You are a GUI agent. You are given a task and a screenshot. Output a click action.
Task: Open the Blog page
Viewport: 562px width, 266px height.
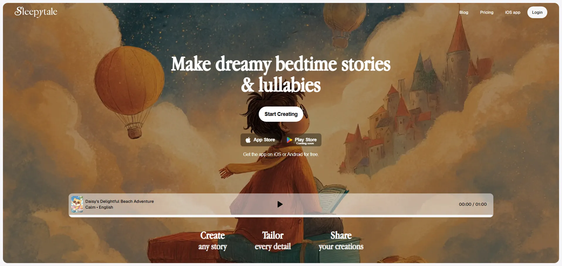(x=464, y=12)
